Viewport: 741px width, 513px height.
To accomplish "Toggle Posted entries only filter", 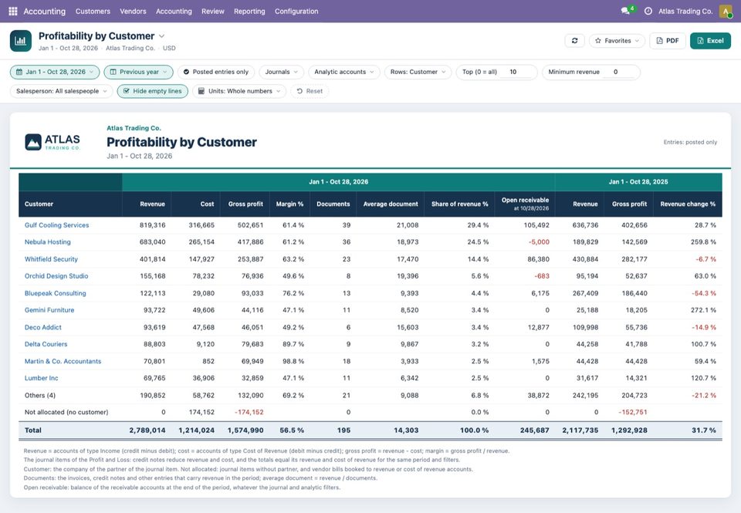I will [216, 72].
